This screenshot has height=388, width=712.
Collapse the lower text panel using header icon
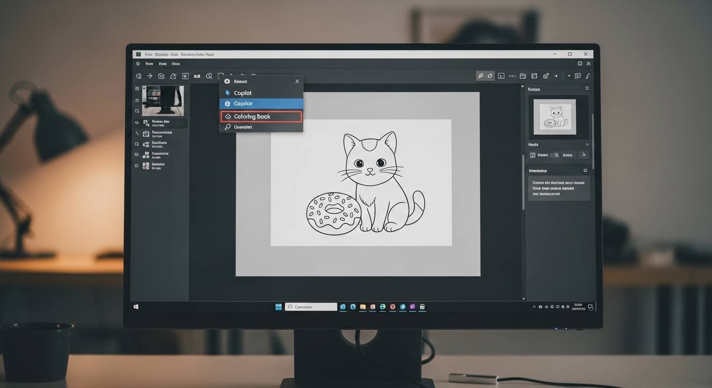click(x=586, y=171)
